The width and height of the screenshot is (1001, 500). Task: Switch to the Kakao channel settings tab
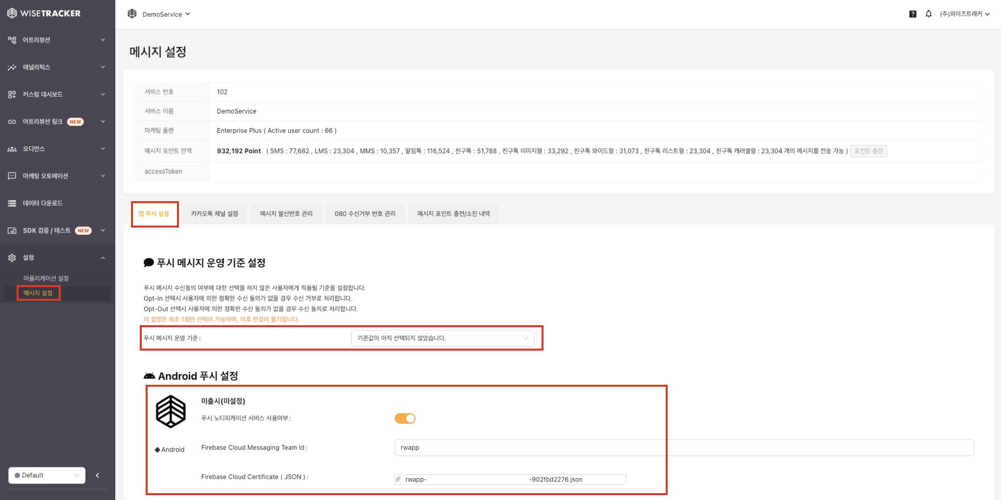(x=214, y=214)
